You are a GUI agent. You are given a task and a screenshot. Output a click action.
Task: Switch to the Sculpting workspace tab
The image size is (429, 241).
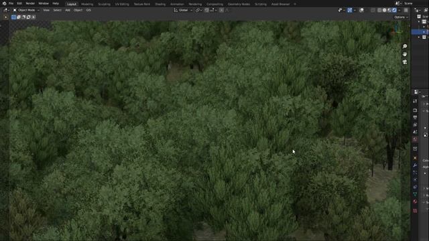coord(105,4)
